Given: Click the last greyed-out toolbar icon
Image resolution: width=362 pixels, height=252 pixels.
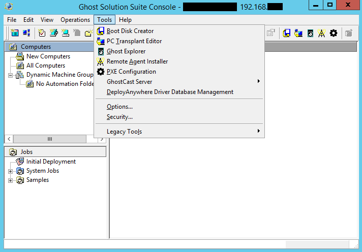Looking at the screenshot, I should (349, 33).
